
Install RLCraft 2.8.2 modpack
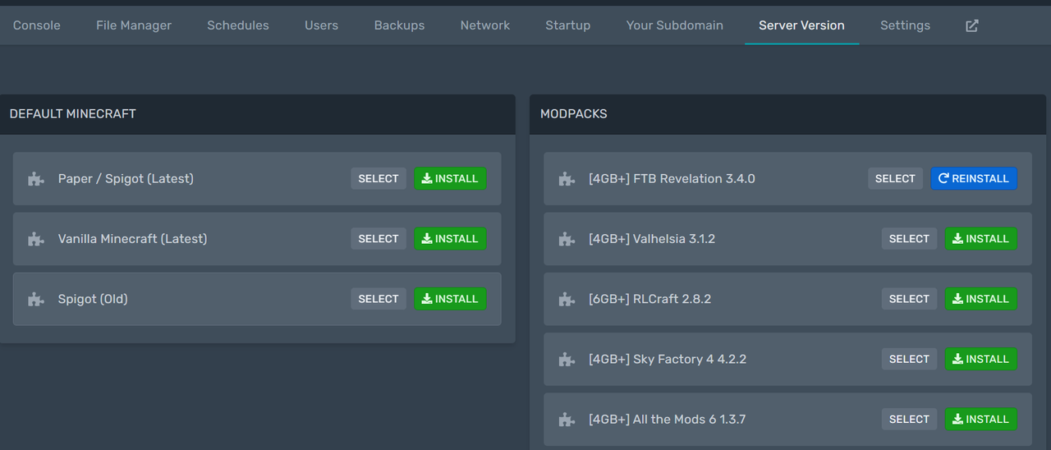pyautogui.click(x=981, y=299)
